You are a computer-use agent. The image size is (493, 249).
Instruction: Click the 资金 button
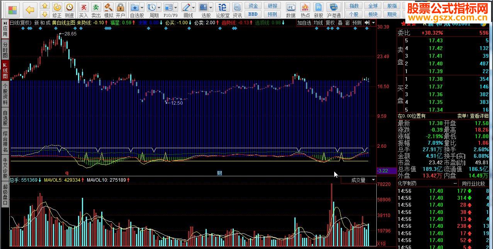(x=253, y=6)
